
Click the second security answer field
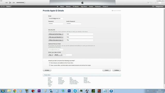[x=80, y=37]
